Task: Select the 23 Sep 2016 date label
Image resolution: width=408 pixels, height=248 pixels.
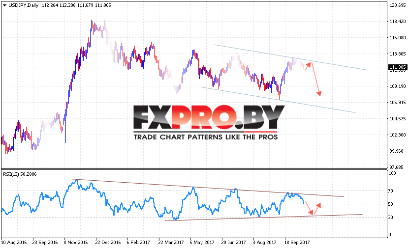Action: (45, 243)
